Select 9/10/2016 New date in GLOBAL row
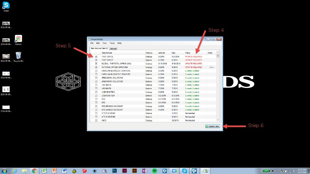Image resolution: width=310 pixels, height=174 pixels. click(176, 64)
